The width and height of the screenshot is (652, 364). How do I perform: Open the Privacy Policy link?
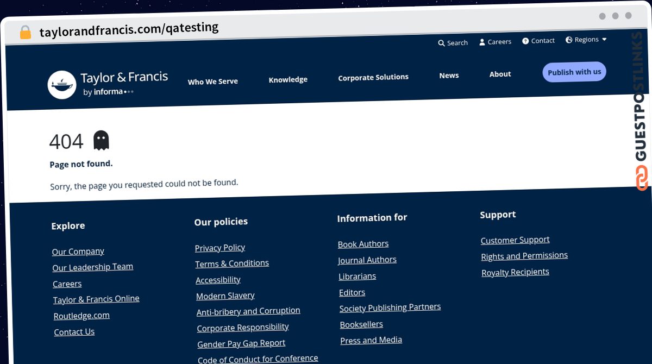tap(220, 248)
